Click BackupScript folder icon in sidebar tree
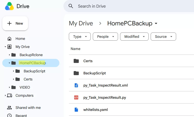194x117 pixels. click(18, 71)
